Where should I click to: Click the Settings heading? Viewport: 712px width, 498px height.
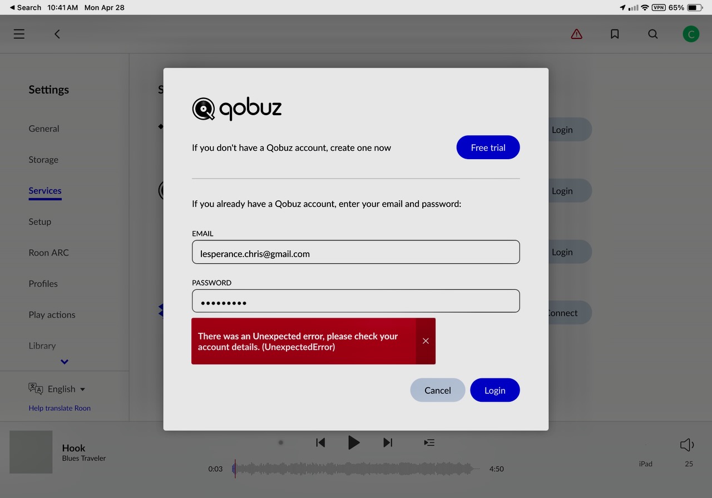49,90
